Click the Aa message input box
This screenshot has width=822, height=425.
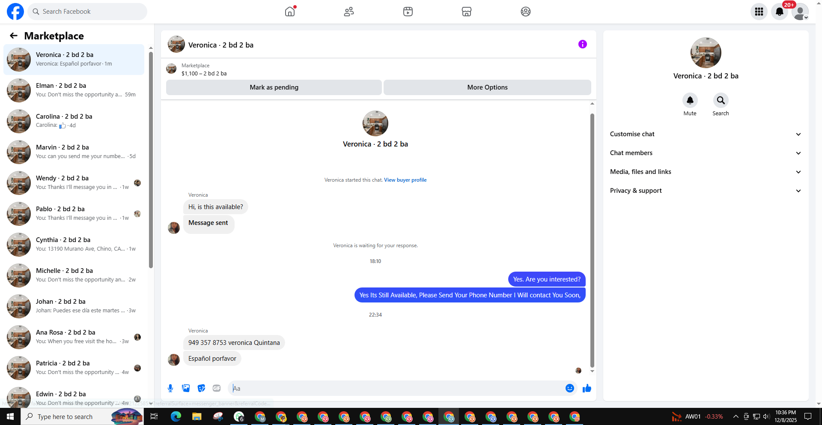click(396, 388)
